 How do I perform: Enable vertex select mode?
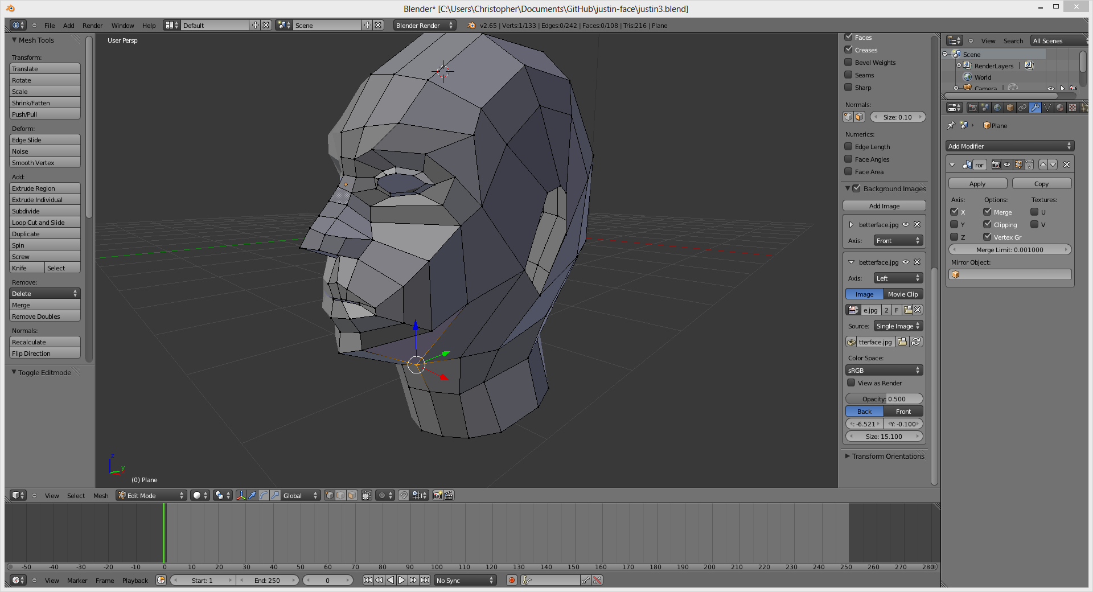[x=329, y=495]
